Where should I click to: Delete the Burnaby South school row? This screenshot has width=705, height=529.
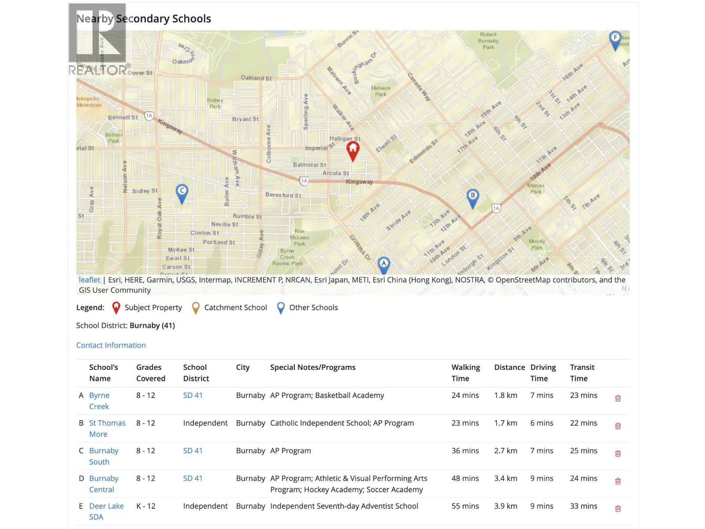618,454
